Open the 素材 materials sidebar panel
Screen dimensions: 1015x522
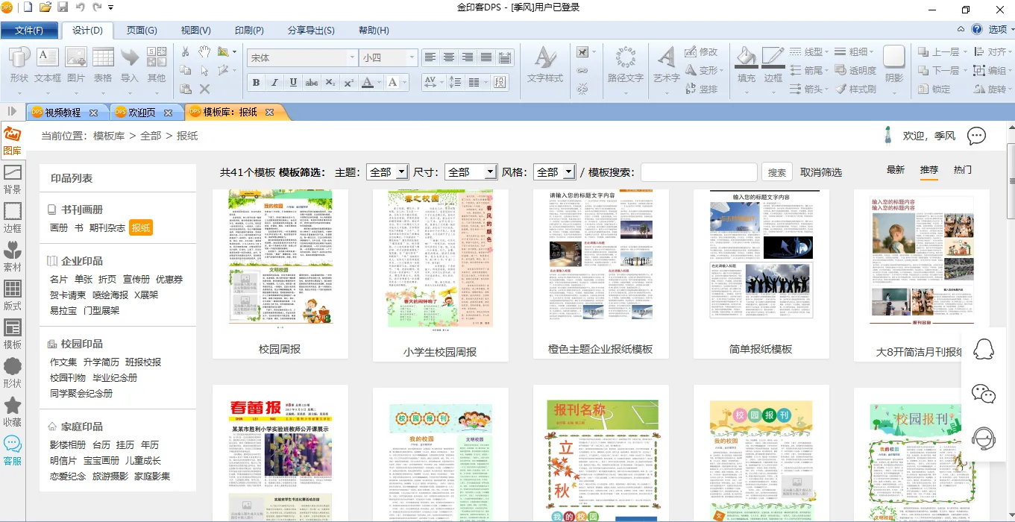(x=13, y=257)
